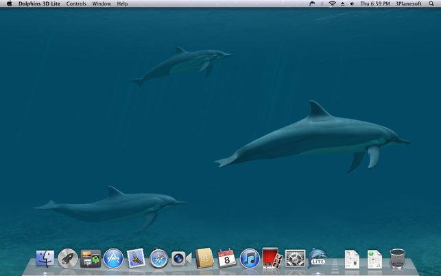Open the Controls menu
The image size is (441, 276).
click(x=76, y=3)
